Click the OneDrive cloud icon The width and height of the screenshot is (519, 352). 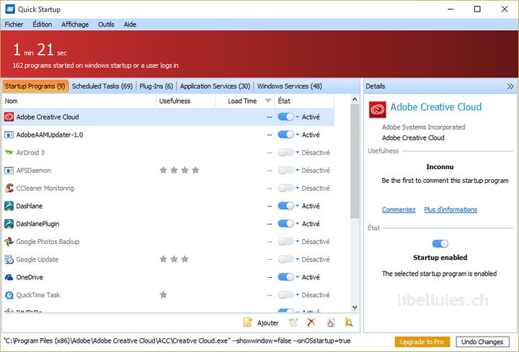[9, 277]
